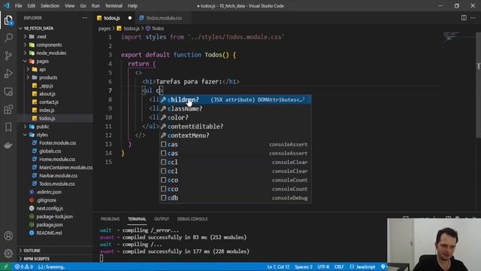Open the Run and Debug view icon

(x=8, y=74)
